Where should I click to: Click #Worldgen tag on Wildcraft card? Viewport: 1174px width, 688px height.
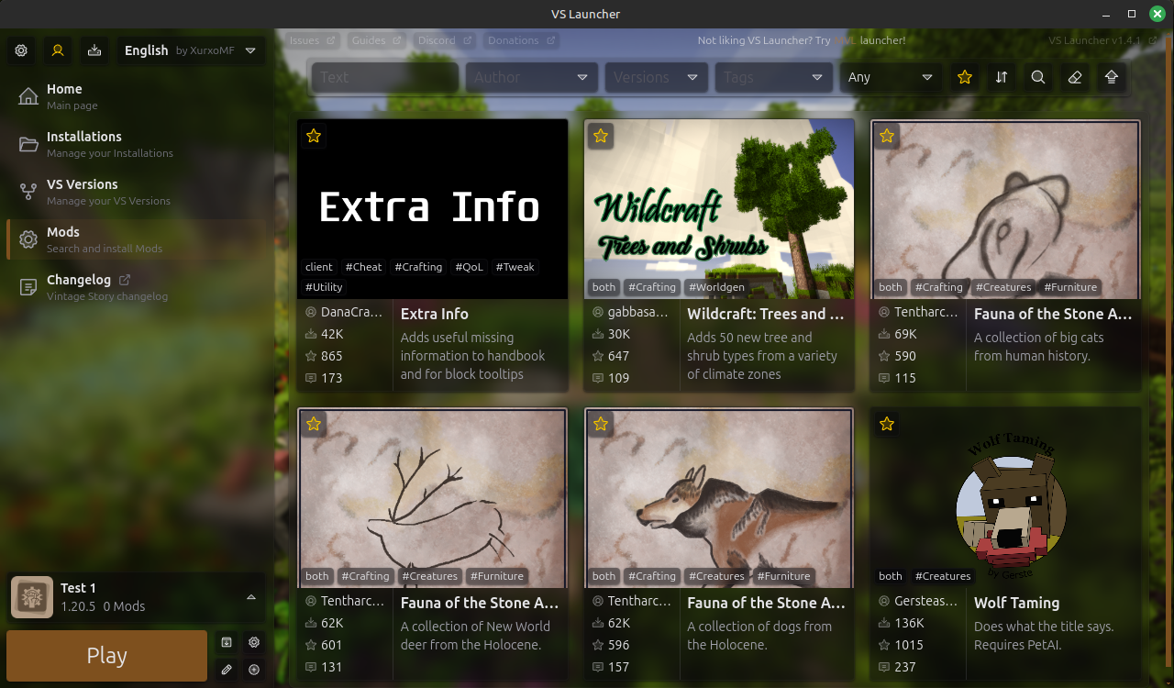tap(716, 287)
